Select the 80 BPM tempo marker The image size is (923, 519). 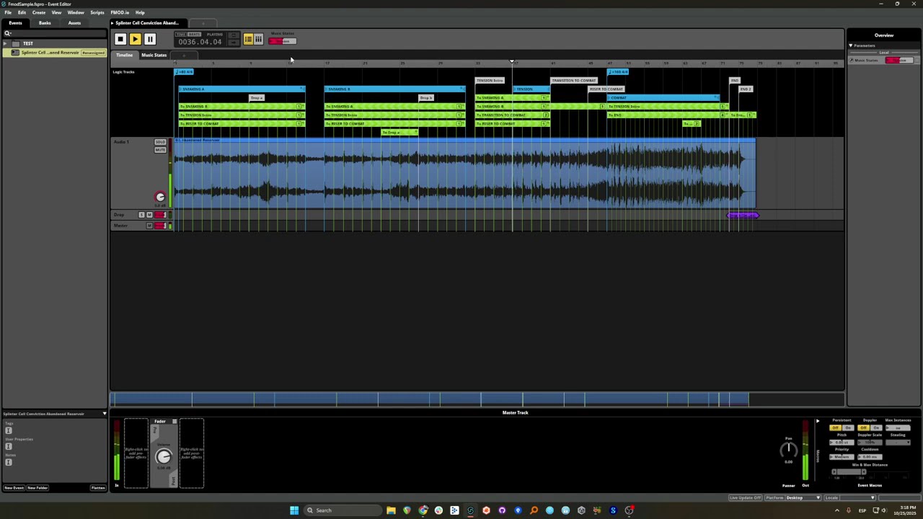(x=185, y=72)
